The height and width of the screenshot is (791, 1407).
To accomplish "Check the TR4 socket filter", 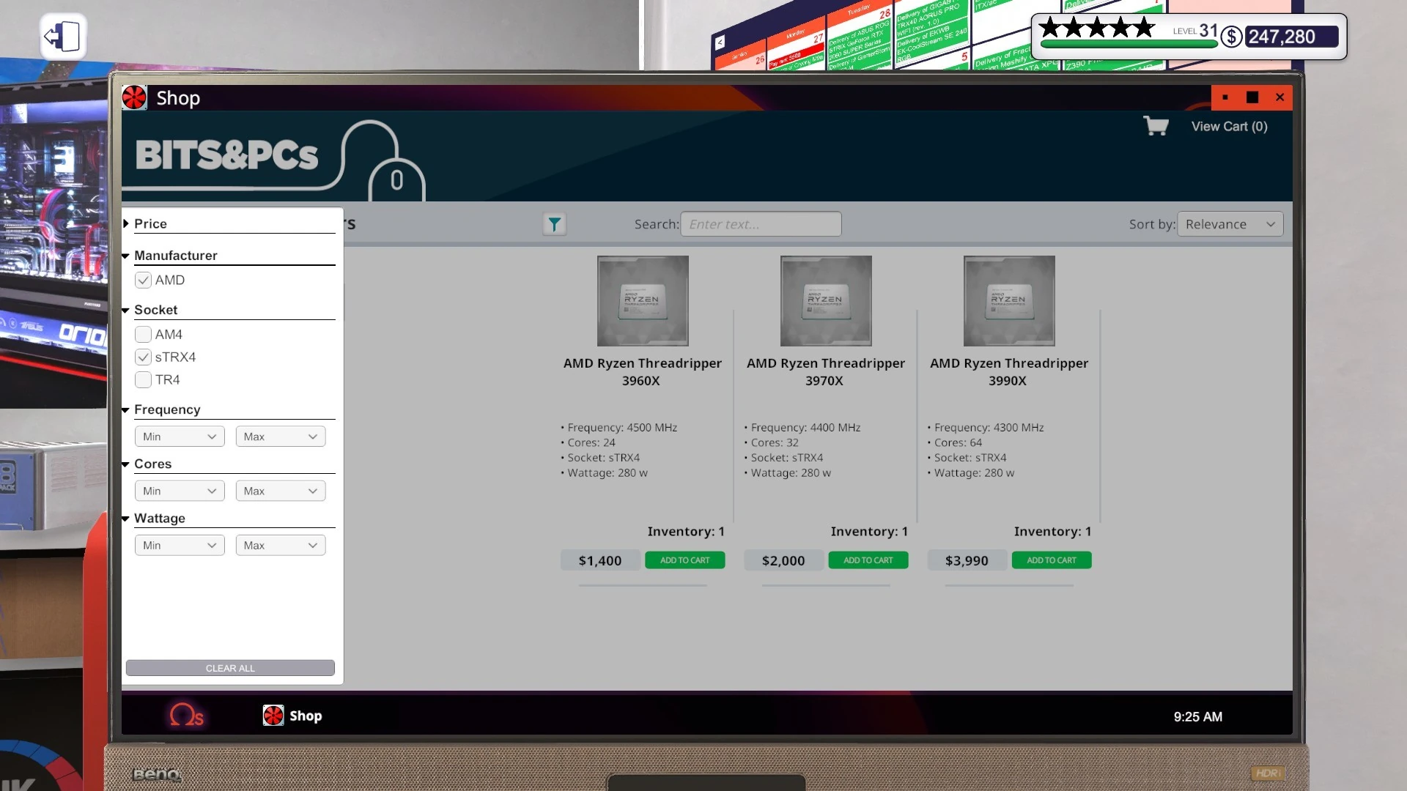I will pyautogui.click(x=144, y=380).
